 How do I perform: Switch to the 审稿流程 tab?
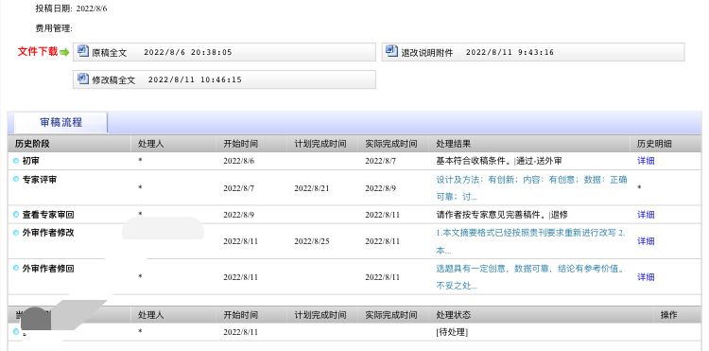(61, 123)
